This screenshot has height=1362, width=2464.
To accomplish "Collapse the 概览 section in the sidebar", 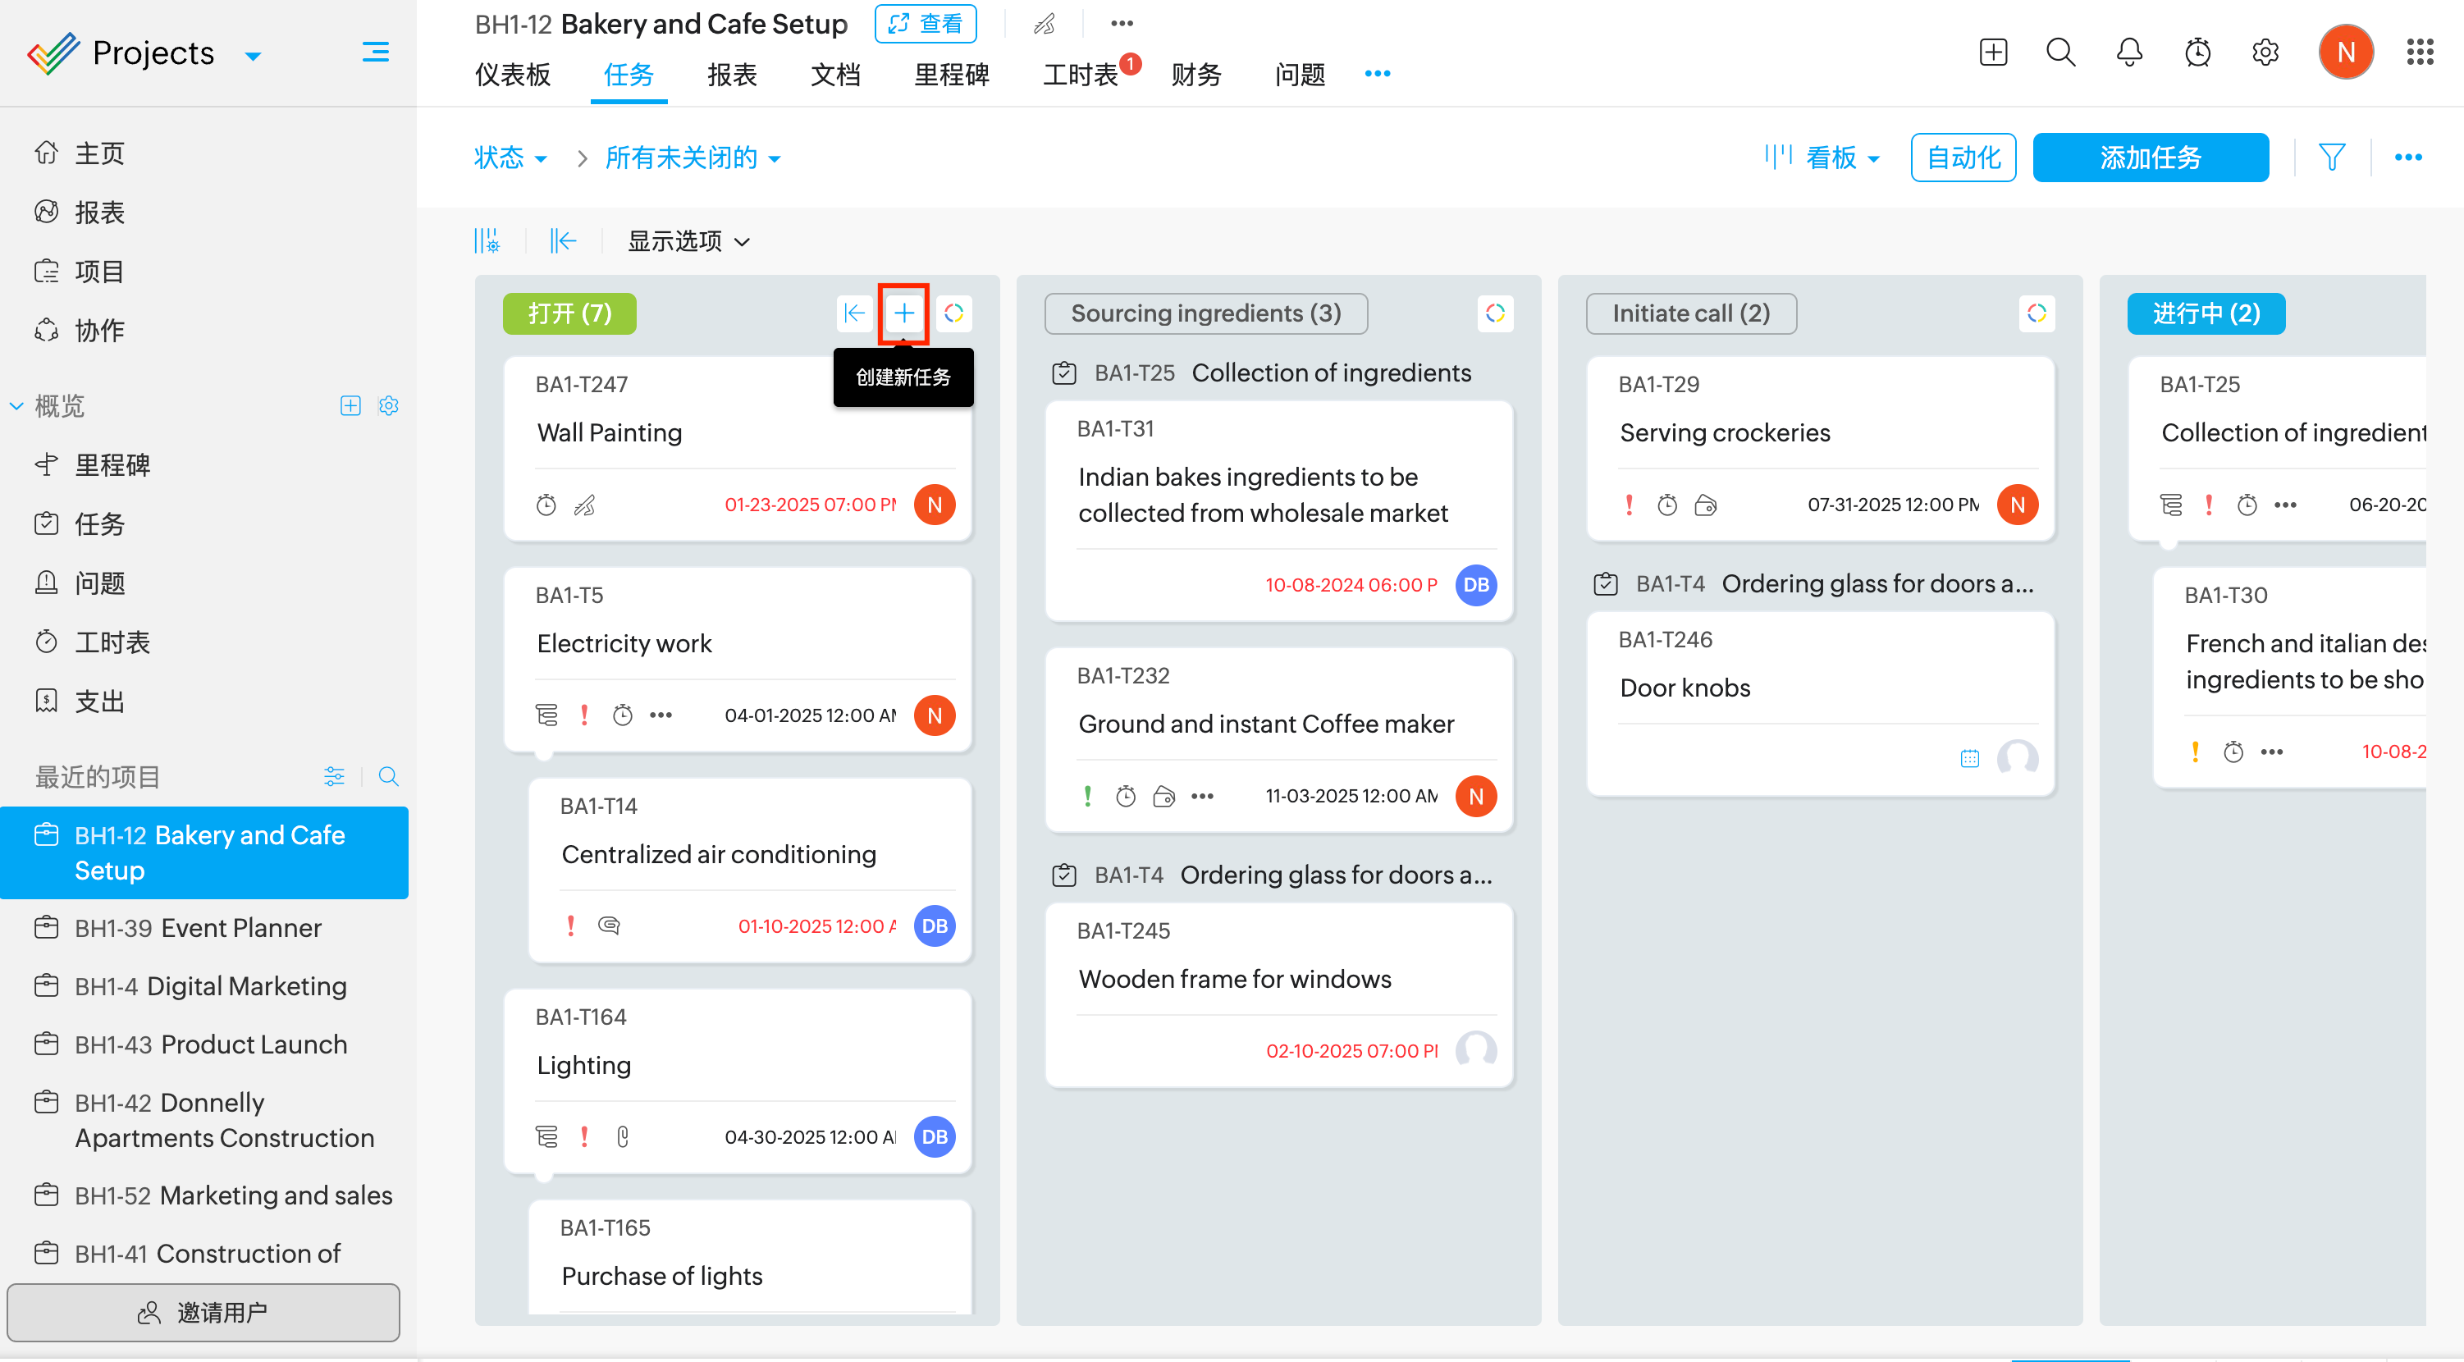I will [x=16, y=405].
